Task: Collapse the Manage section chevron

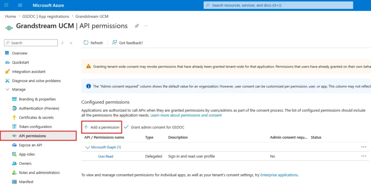Action: point(7,90)
